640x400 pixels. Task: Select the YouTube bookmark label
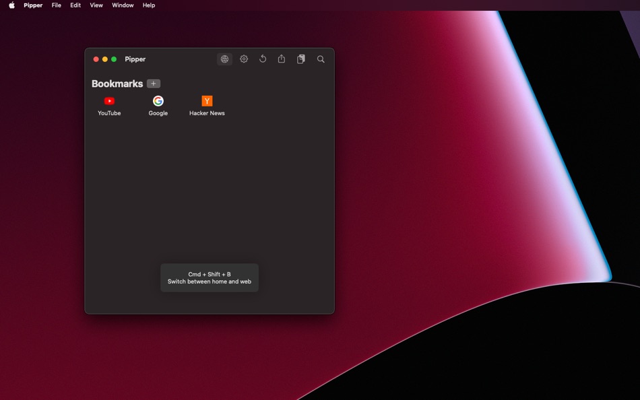(109, 113)
